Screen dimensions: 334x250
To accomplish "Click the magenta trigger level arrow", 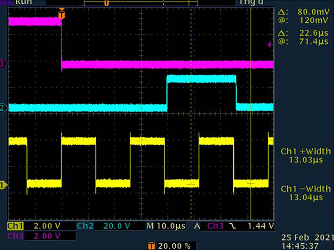I will coord(269,43).
